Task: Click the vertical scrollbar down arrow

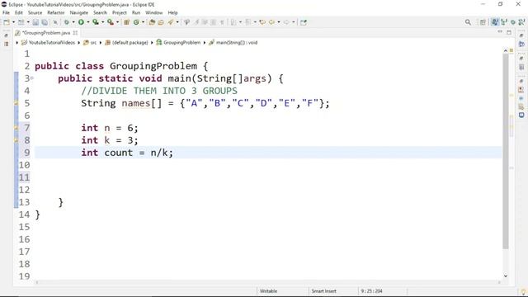Action: (506, 276)
